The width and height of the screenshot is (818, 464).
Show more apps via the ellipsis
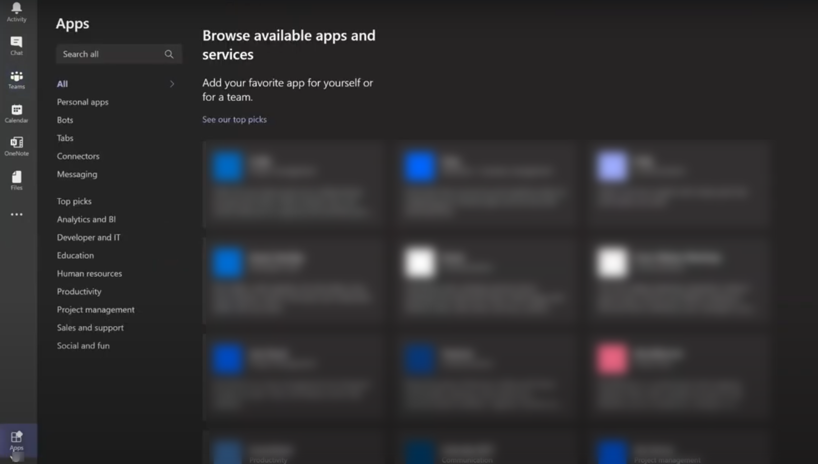coord(16,214)
